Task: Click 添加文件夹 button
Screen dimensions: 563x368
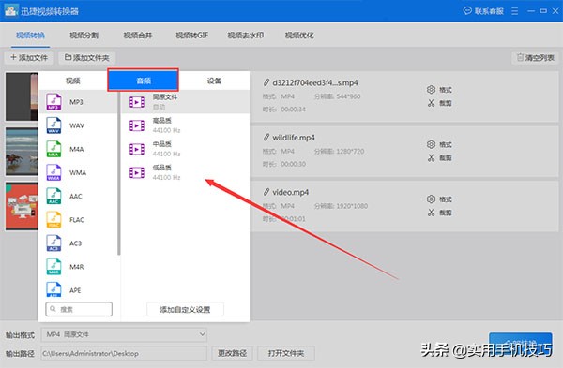Action: click(x=87, y=58)
